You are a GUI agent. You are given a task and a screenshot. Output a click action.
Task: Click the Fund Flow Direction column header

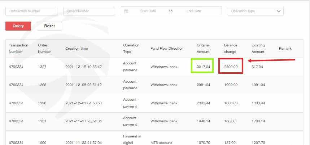point(167,49)
